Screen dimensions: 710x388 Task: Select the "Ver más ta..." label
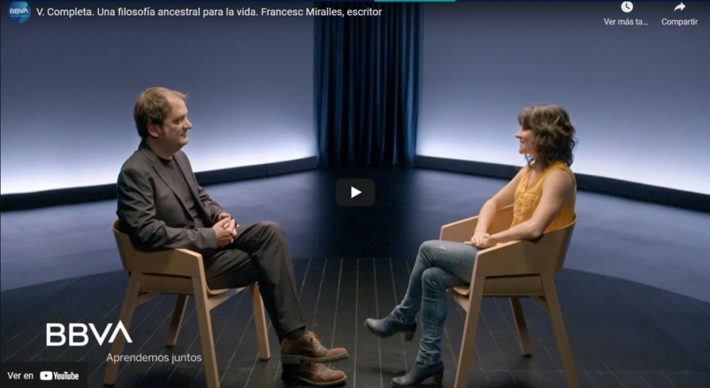pos(625,21)
